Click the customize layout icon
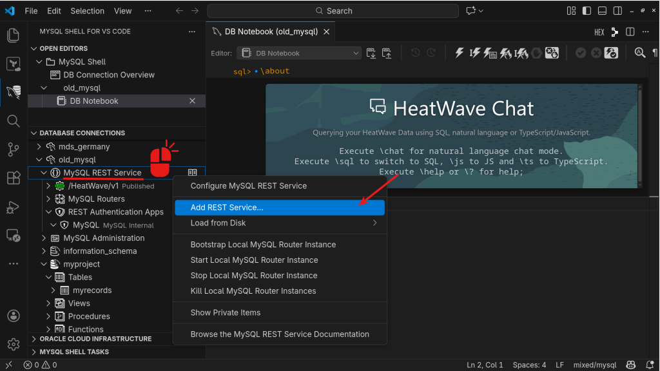 click(x=571, y=10)
